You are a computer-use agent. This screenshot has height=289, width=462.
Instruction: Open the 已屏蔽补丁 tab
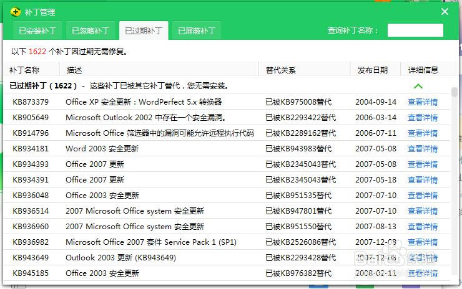(x=197, y=31)
